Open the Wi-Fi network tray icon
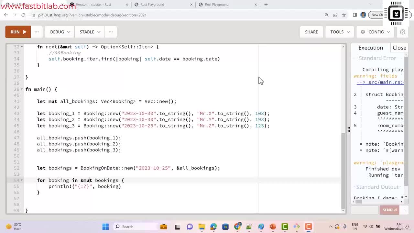Screen dimensions: 414x233 click(x=365, y=227)
